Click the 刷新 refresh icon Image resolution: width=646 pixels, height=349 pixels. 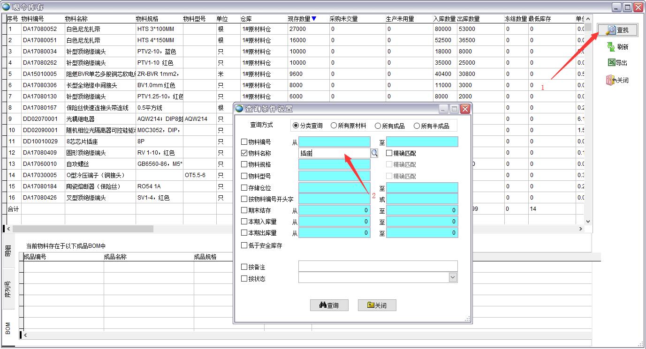click(x=611, y=47)
